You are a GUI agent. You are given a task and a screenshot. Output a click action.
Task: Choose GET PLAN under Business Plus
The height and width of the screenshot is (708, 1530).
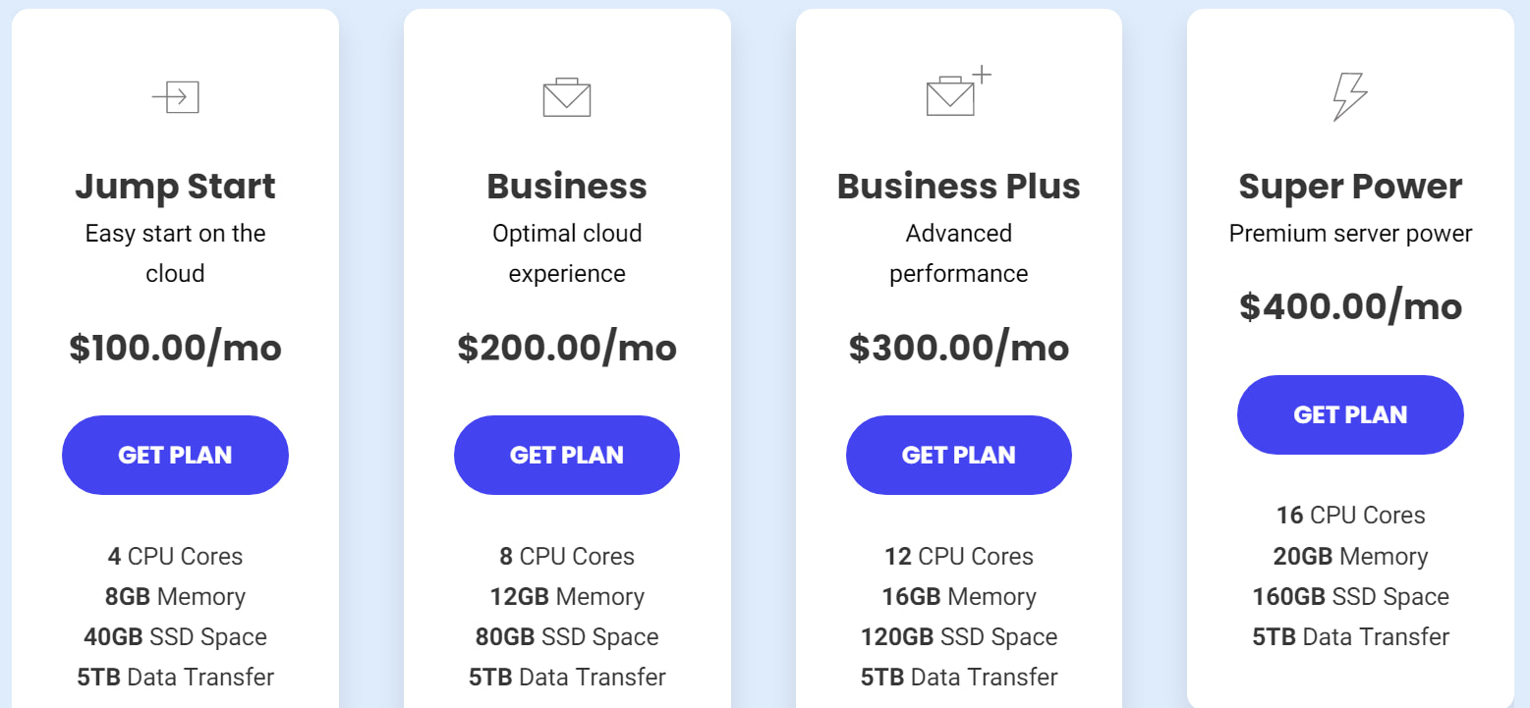click(x=958, y=455)
